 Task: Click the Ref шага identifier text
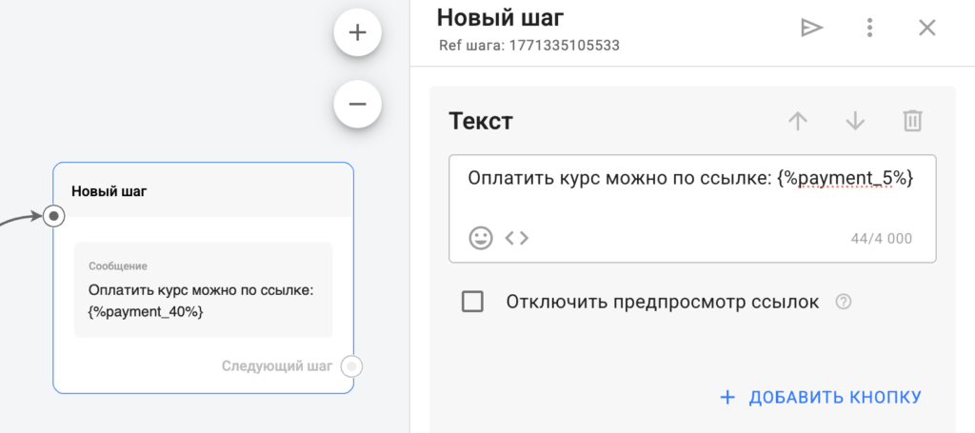(x=535, y=45)
